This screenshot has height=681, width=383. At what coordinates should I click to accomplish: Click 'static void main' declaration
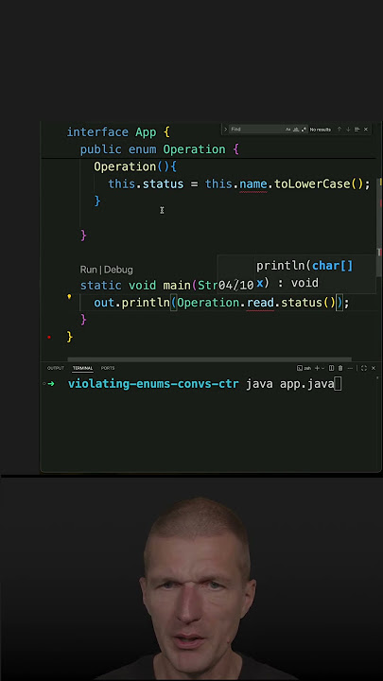click(135, 286)
